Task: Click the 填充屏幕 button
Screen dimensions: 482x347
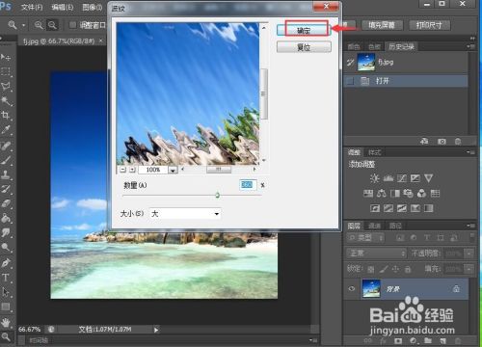Action: (x=382, y=25)
